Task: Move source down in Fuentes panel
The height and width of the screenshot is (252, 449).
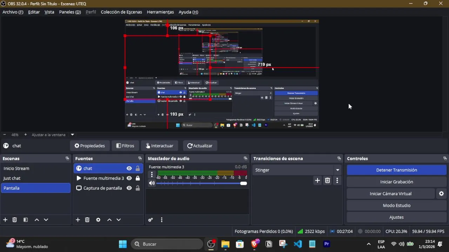Action: point(119,220)
